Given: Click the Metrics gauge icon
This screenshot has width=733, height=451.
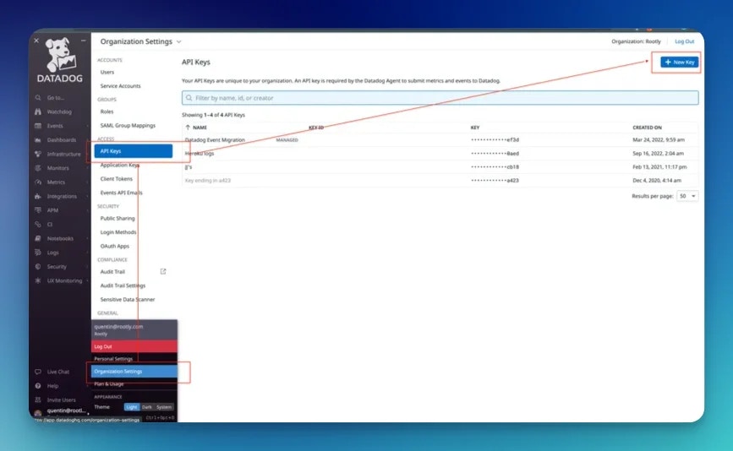Looking at the screenshot, I should [38, 182].
